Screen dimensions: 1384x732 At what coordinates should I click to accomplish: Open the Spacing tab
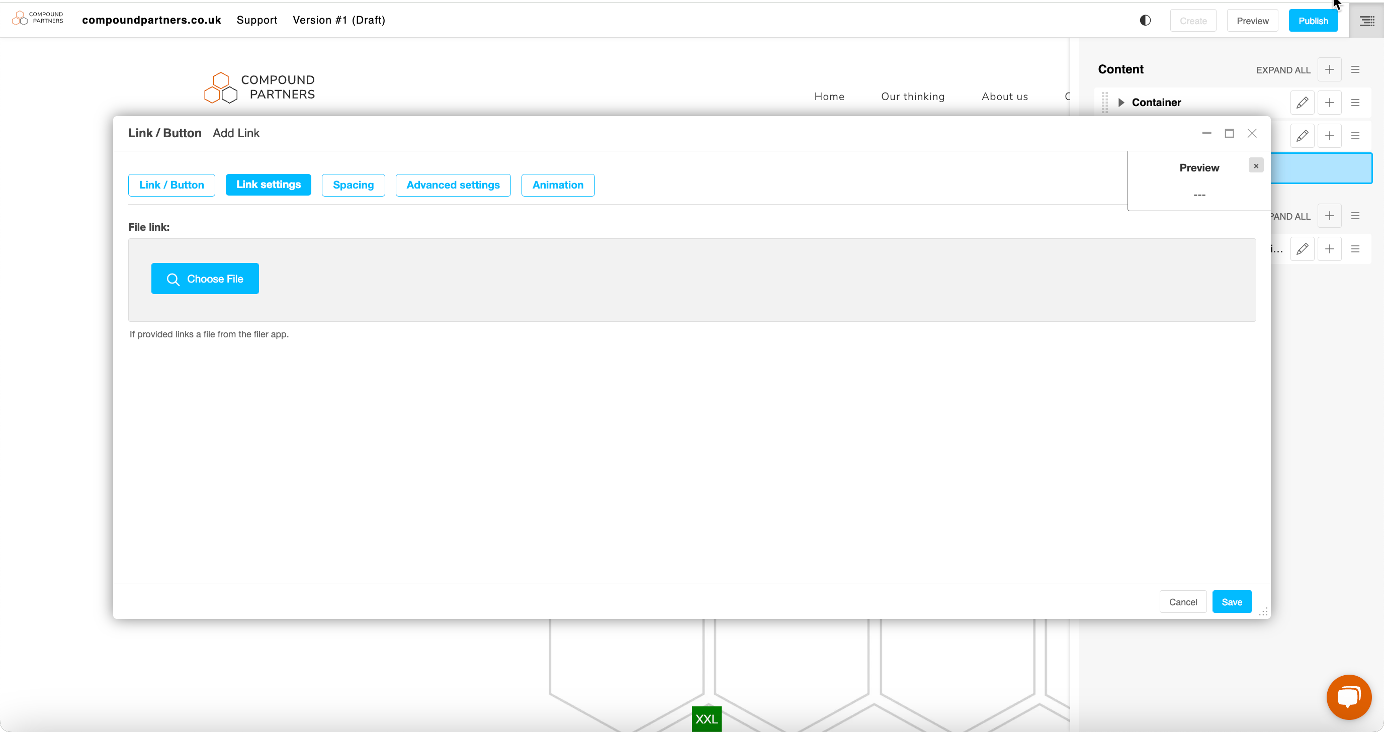click(353, 185)
